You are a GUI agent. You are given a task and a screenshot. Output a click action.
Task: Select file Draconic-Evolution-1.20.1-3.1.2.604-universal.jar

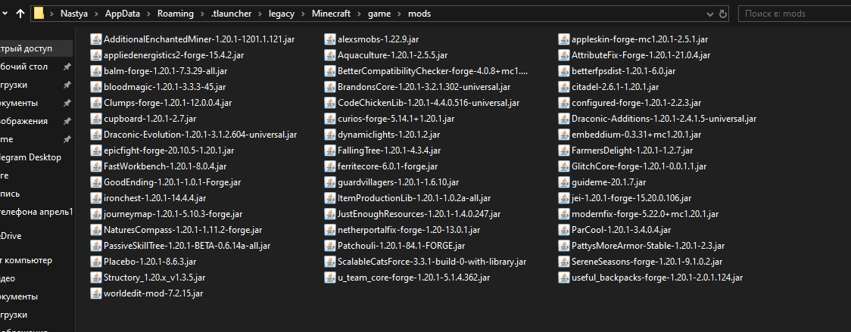coord(193,135)
